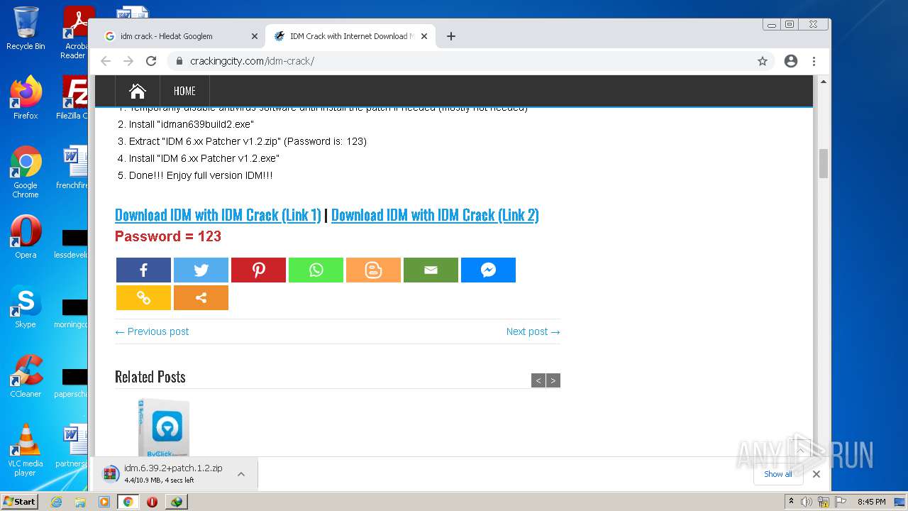Open HOME menu item
The width and height of the screenshot is (908, 511).
click(184, 91)
